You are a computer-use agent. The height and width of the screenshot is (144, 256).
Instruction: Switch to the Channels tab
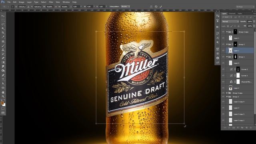click(232, 14)
